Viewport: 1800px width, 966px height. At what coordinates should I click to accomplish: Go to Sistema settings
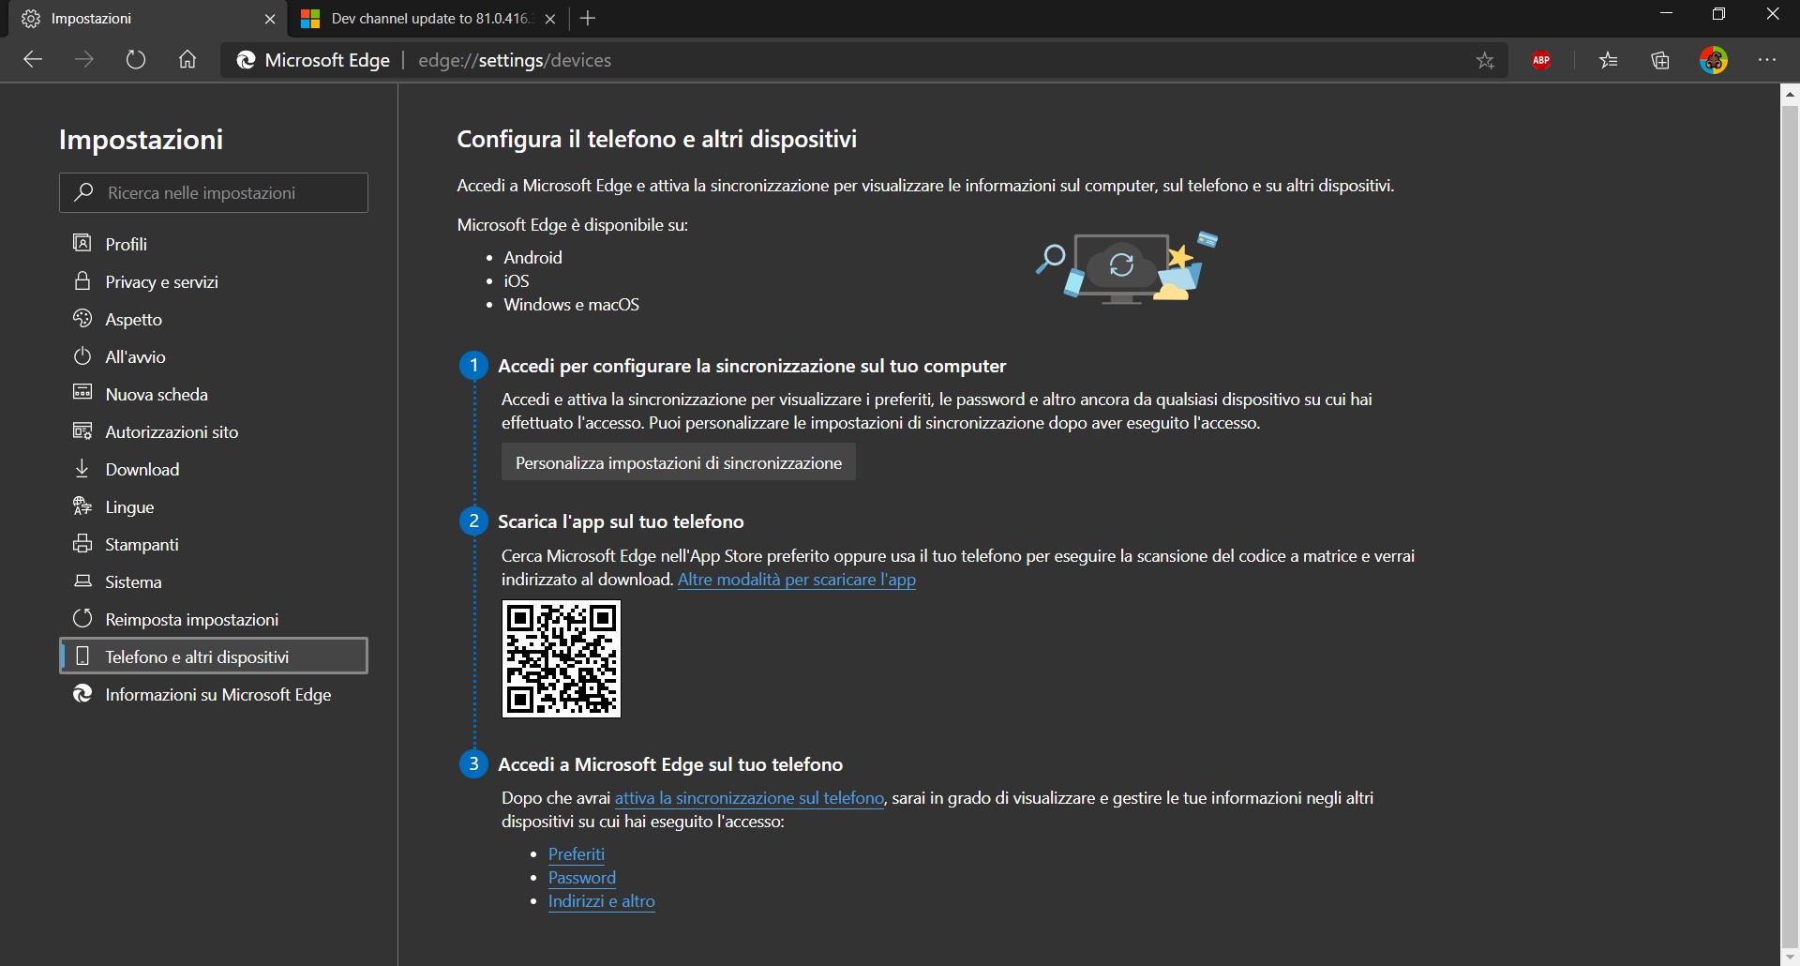point(214,581)
